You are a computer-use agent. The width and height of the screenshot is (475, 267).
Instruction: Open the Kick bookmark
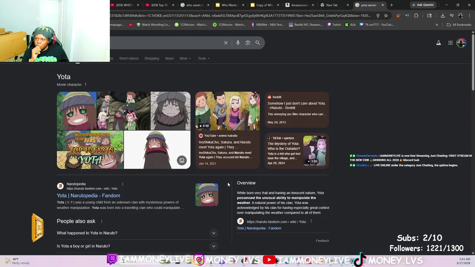(x=350, y=25)
